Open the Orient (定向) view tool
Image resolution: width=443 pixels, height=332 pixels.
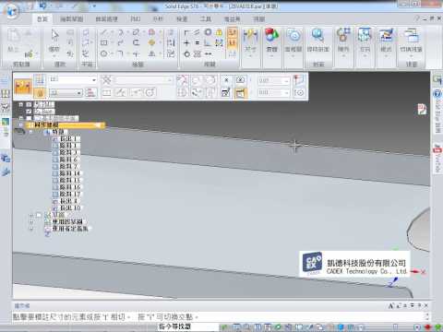[x=365, y=40]
